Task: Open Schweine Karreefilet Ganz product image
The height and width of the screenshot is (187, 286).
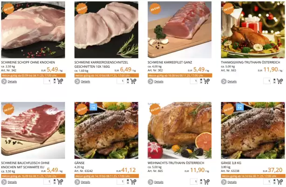Action: [x=180, y=30]
